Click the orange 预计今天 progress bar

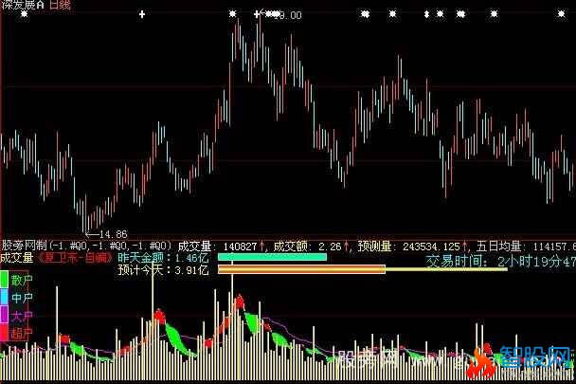pos(301,269)
